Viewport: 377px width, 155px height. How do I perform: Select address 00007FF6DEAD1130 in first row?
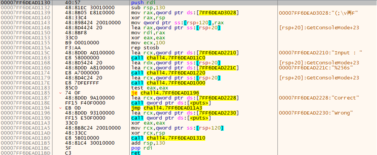pos(25,3)
